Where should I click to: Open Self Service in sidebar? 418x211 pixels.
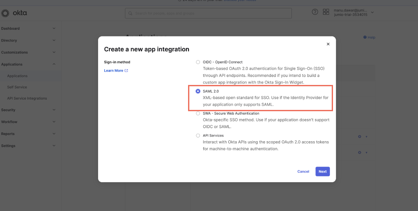point(17,87)
